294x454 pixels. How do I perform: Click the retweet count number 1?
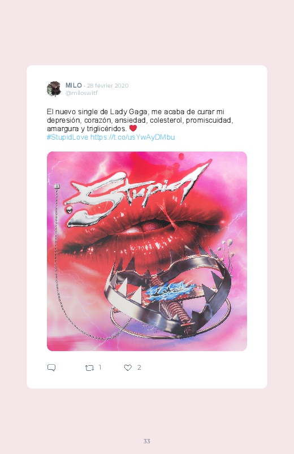point(100,367)
